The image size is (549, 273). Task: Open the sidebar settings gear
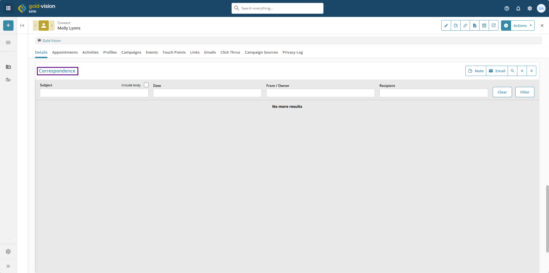click(8, 251)
